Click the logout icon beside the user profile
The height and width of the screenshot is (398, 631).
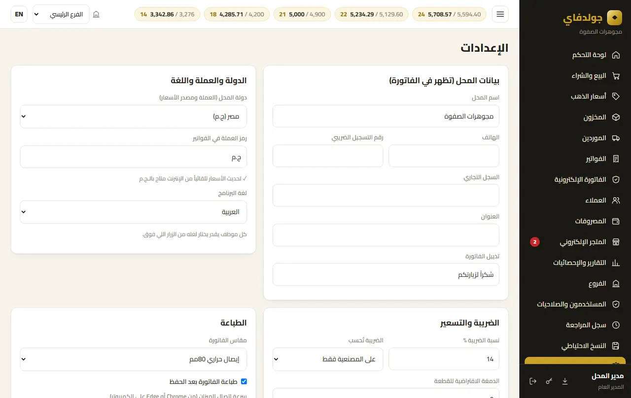pos(533,381)
